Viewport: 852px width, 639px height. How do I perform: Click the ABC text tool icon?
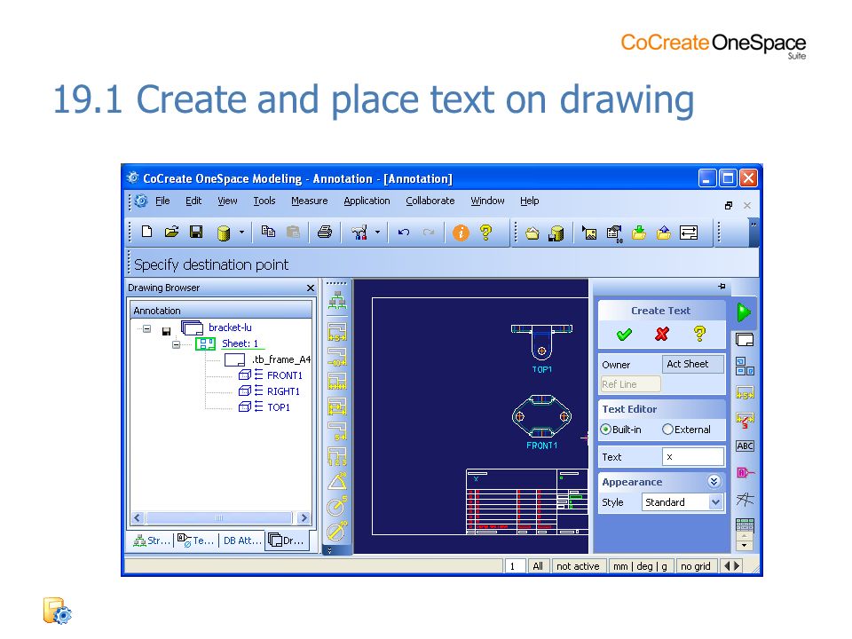coord(745,446)
